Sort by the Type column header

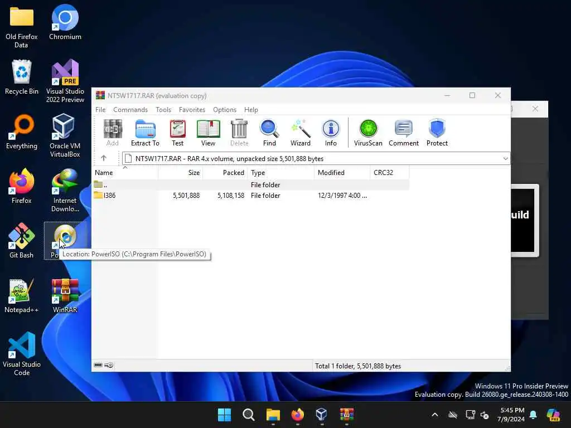tap(281, 173)
